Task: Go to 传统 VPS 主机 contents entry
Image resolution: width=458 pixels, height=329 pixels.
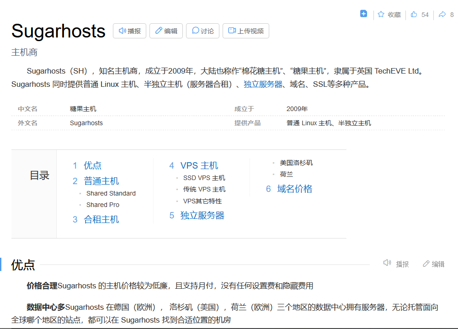Action: point(204,190)
